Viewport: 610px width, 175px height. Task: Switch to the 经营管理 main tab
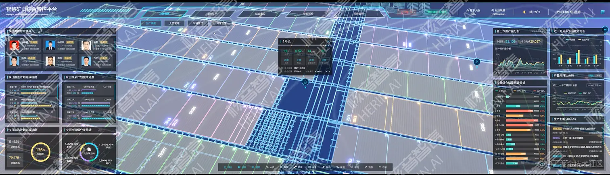coord(359,14)
